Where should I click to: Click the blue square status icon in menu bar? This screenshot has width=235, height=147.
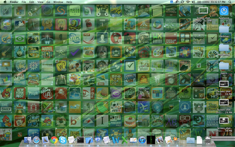click(x=172, y=2)
